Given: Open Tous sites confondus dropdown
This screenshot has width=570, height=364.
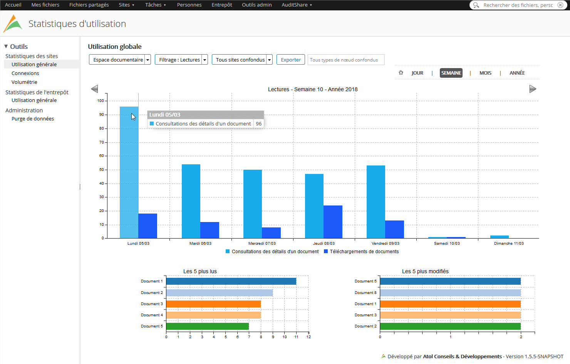Looking at the screenshot, I should coord(242,60).
